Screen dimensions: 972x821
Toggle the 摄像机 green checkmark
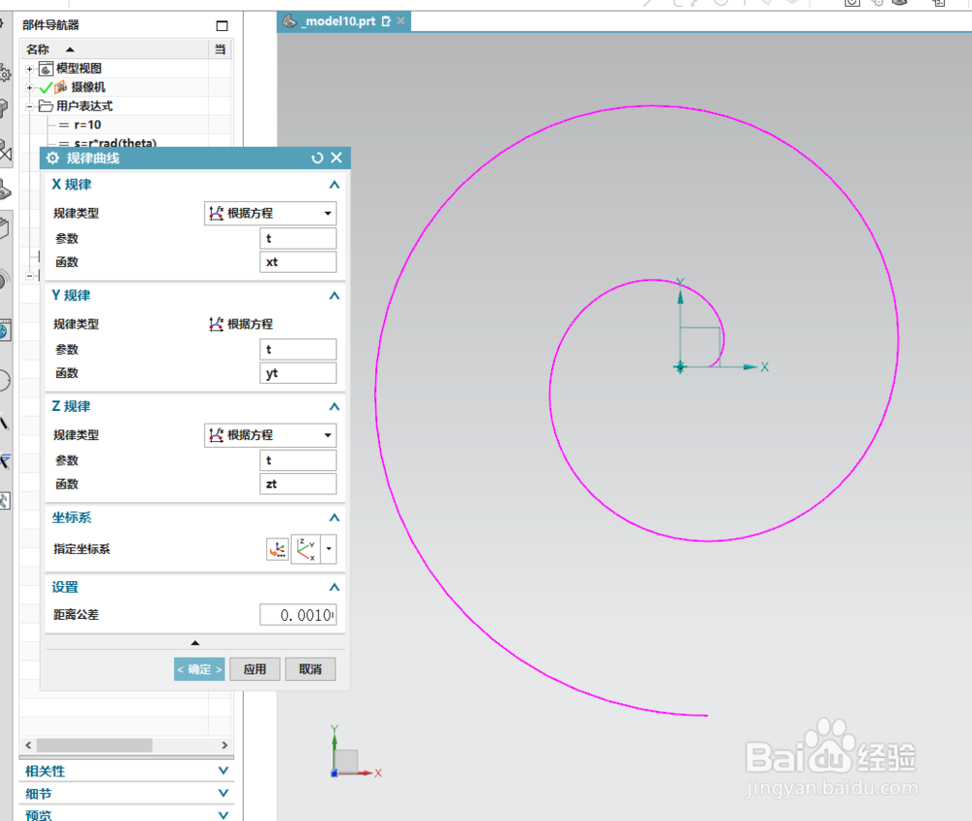pos(46,87)
